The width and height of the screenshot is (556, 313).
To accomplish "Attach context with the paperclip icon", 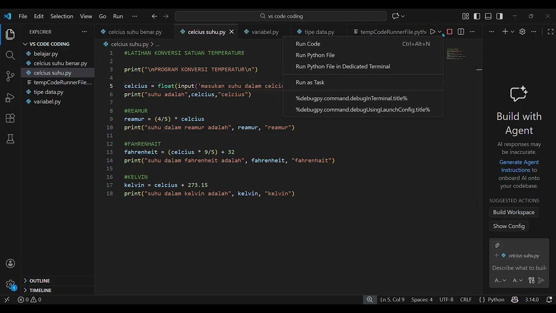I will click(x=497, y=245).
